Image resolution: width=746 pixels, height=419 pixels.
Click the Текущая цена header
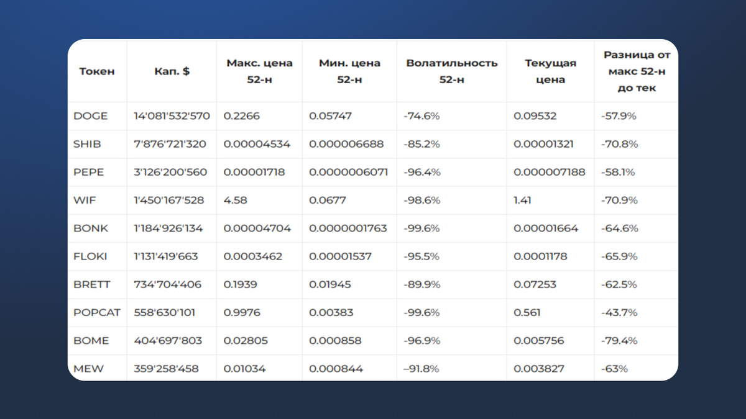[x=550, y=71]
